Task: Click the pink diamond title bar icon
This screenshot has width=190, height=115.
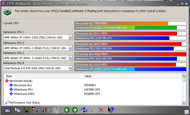Action: (4, 4)
